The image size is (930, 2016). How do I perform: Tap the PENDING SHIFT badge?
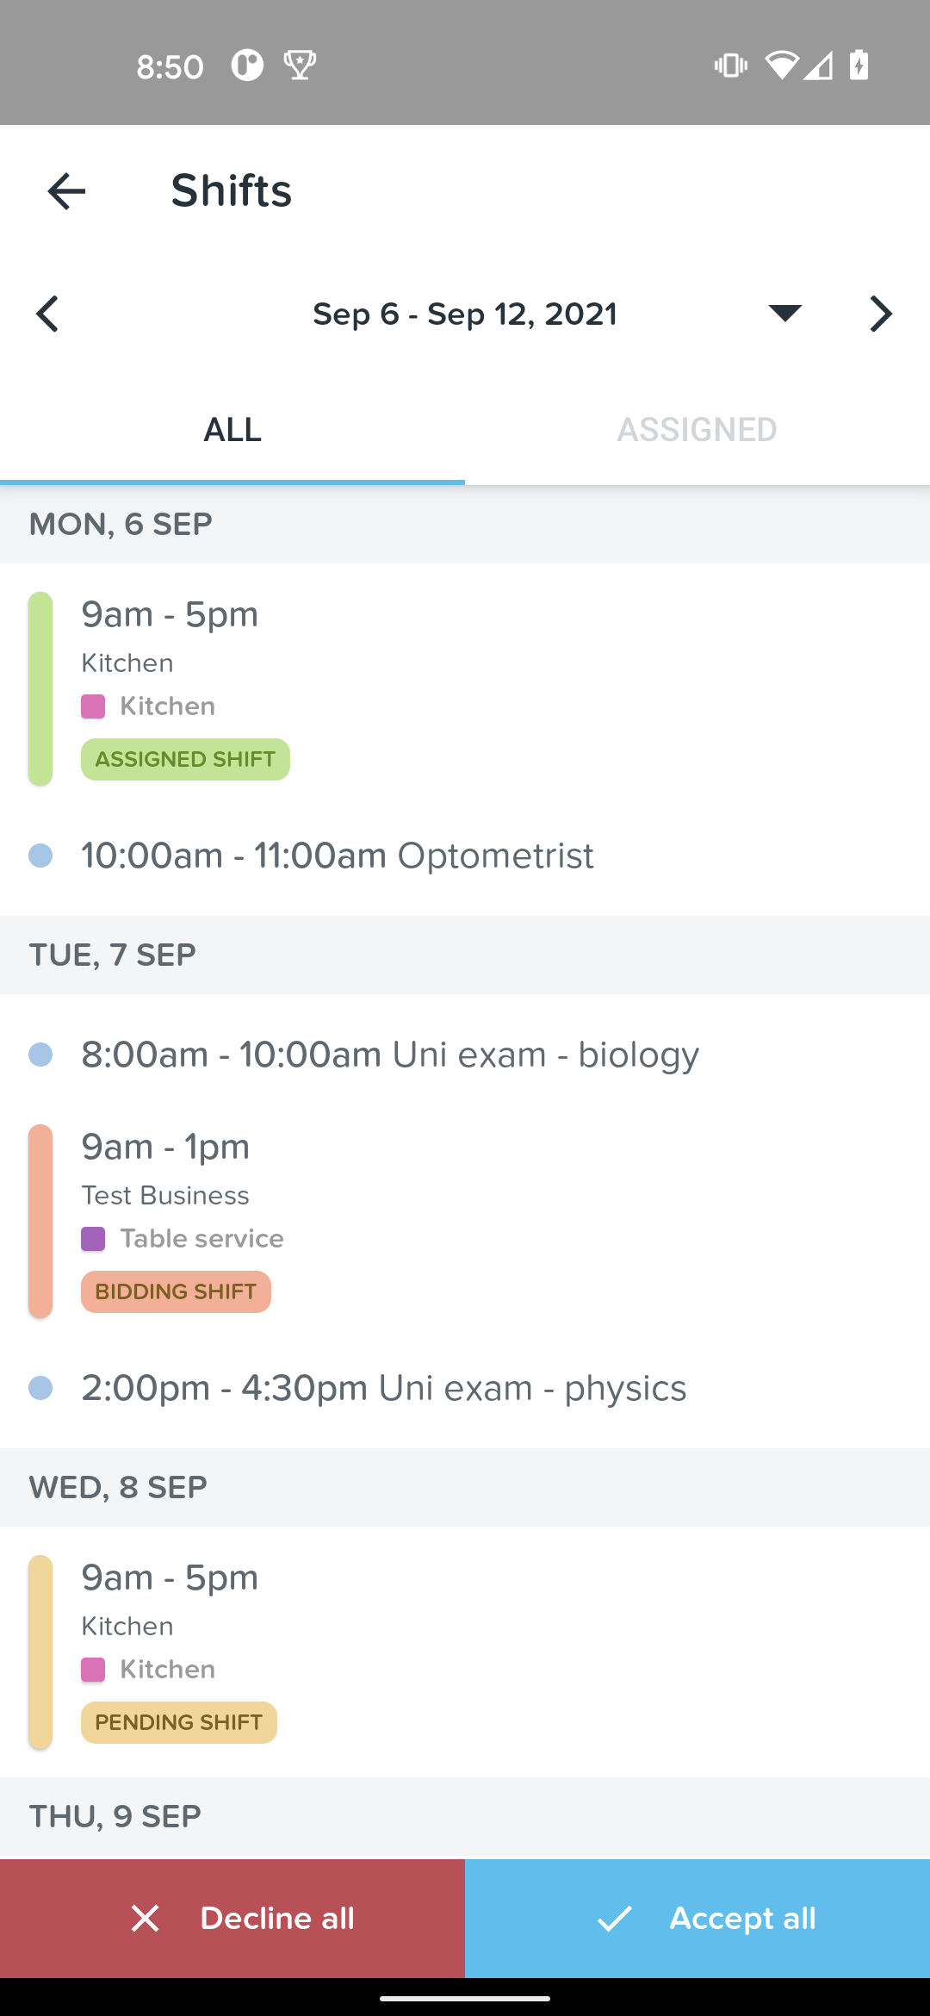179,1722
